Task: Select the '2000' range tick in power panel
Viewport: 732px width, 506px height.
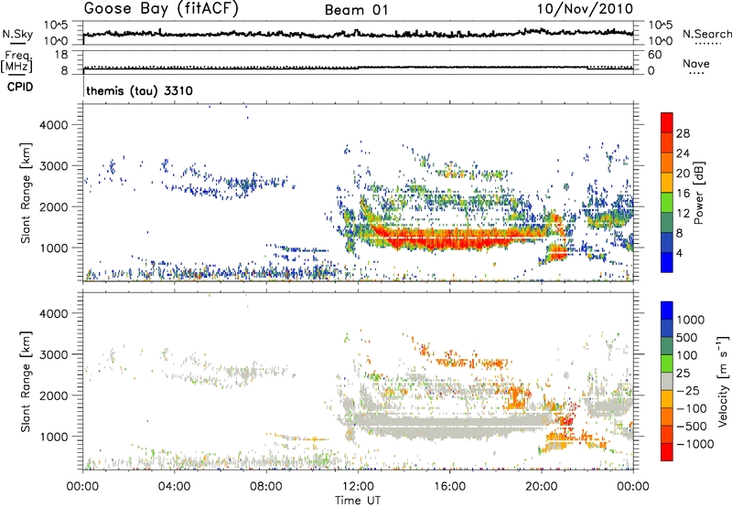Action: tap(54, 206)
